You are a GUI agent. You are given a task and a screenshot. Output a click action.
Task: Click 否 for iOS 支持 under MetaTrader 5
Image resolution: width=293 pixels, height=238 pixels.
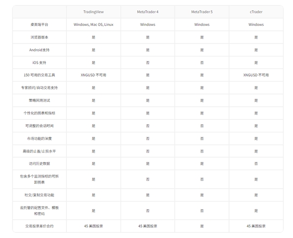click(x=202, y=63)
